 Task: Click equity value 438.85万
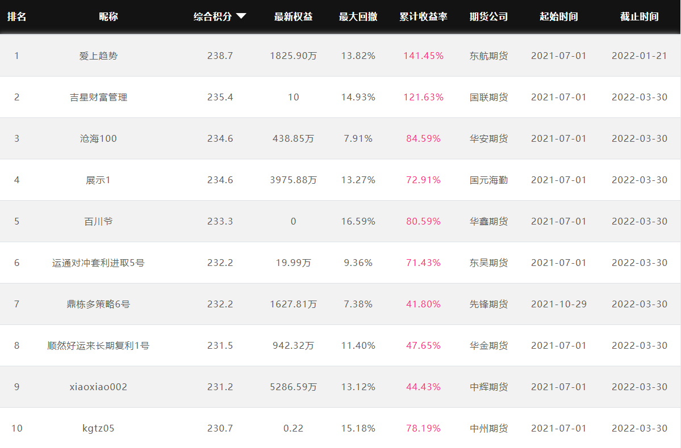(x=293, y=138)
